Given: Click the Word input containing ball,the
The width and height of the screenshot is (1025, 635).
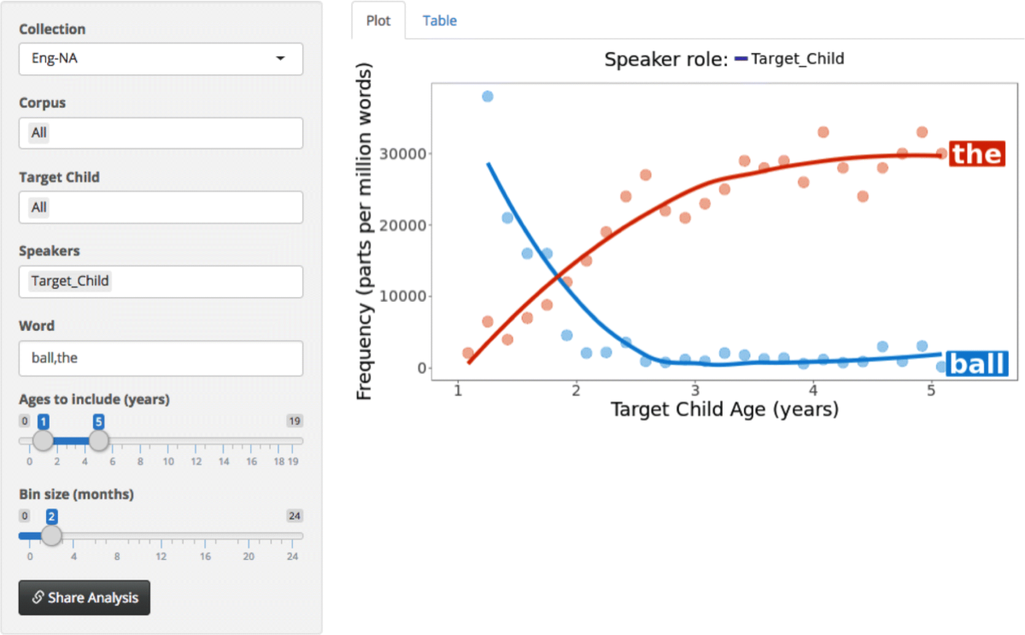Looking at the screenshot, I should 161,358.
